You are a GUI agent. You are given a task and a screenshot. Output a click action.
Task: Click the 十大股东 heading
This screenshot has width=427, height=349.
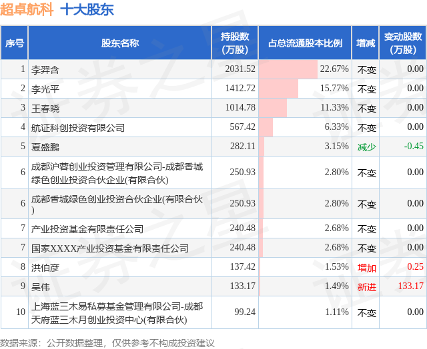coord(87,9)
